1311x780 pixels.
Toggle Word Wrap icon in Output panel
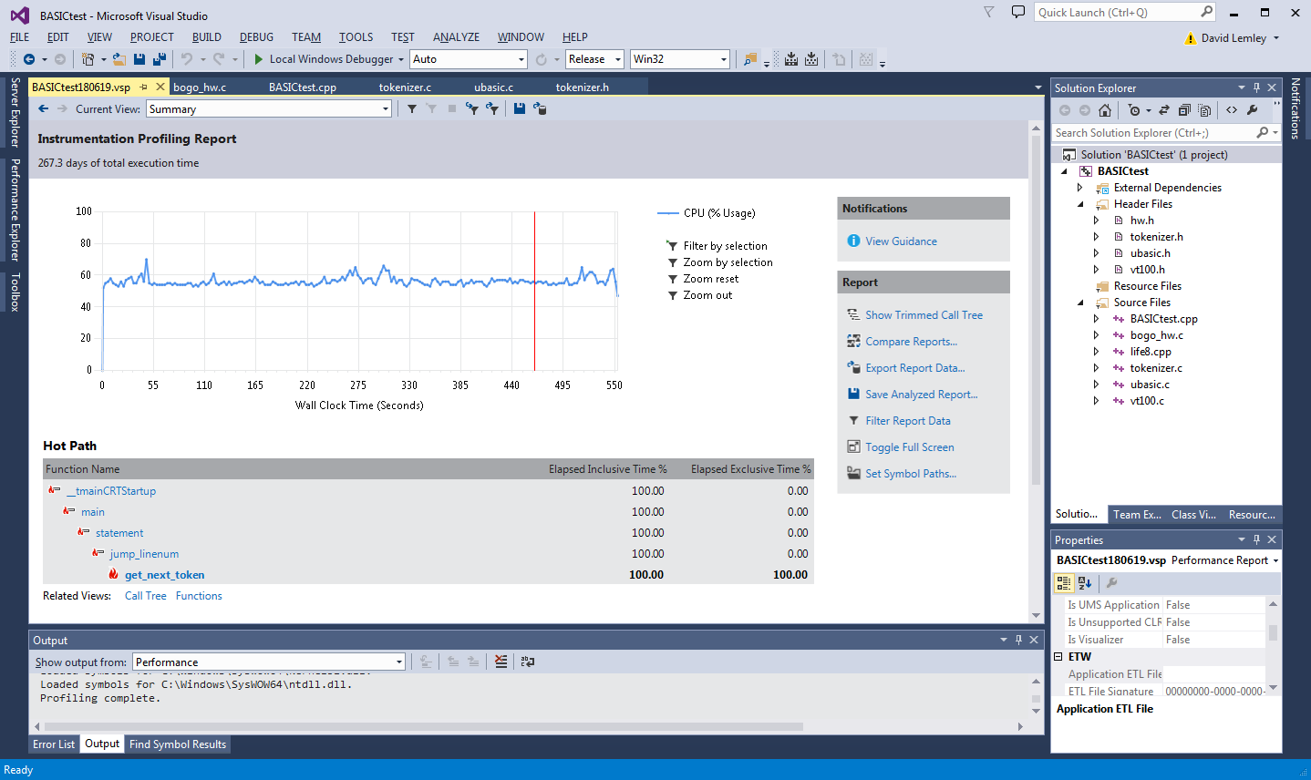point(528,662)
